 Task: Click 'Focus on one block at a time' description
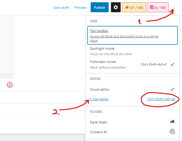(x=111, y=54)
